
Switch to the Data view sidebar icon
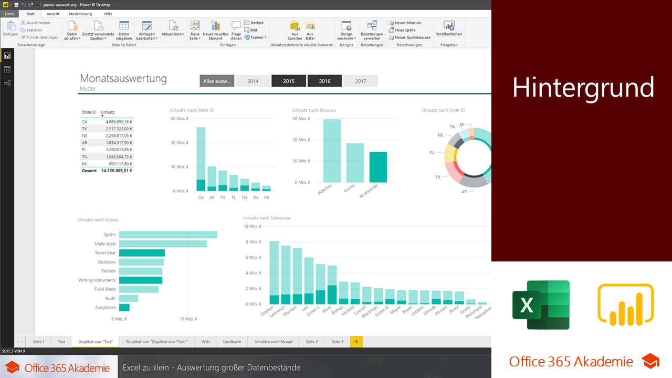pyautogui.click(x=7, y=69)
